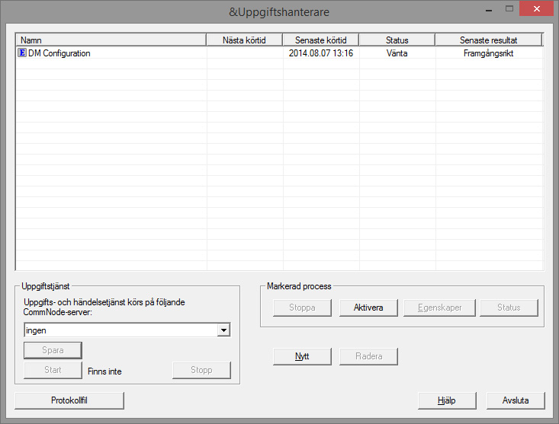Click the Nästa körtid column header
Screen dimensions: 559x424
point(244,40)
